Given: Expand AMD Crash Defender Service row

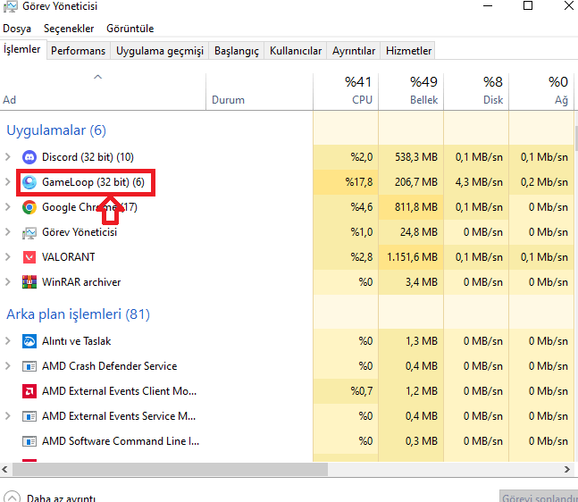Looking at the screenshot, I should click(8, 366).
